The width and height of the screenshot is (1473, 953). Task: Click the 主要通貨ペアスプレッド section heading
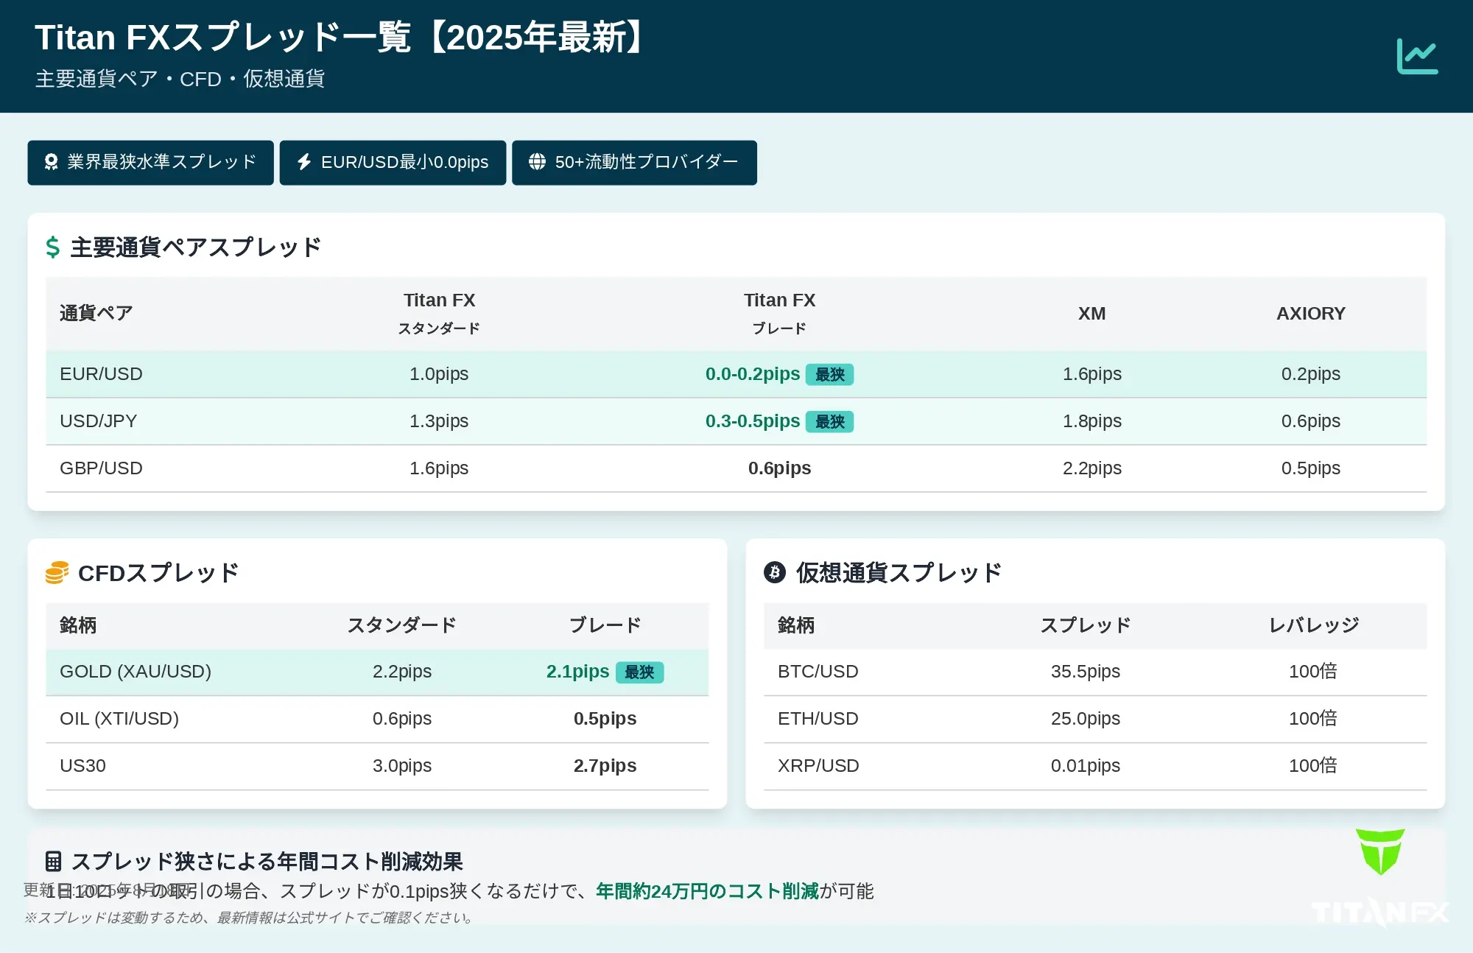(196, 247)
